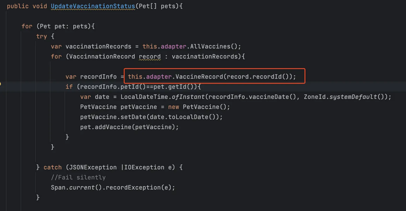Click the vaccineDate() call on recordInfo
The width and height of the screenshot is (406, 211).
pyautogui.click(x=272, y=97)
